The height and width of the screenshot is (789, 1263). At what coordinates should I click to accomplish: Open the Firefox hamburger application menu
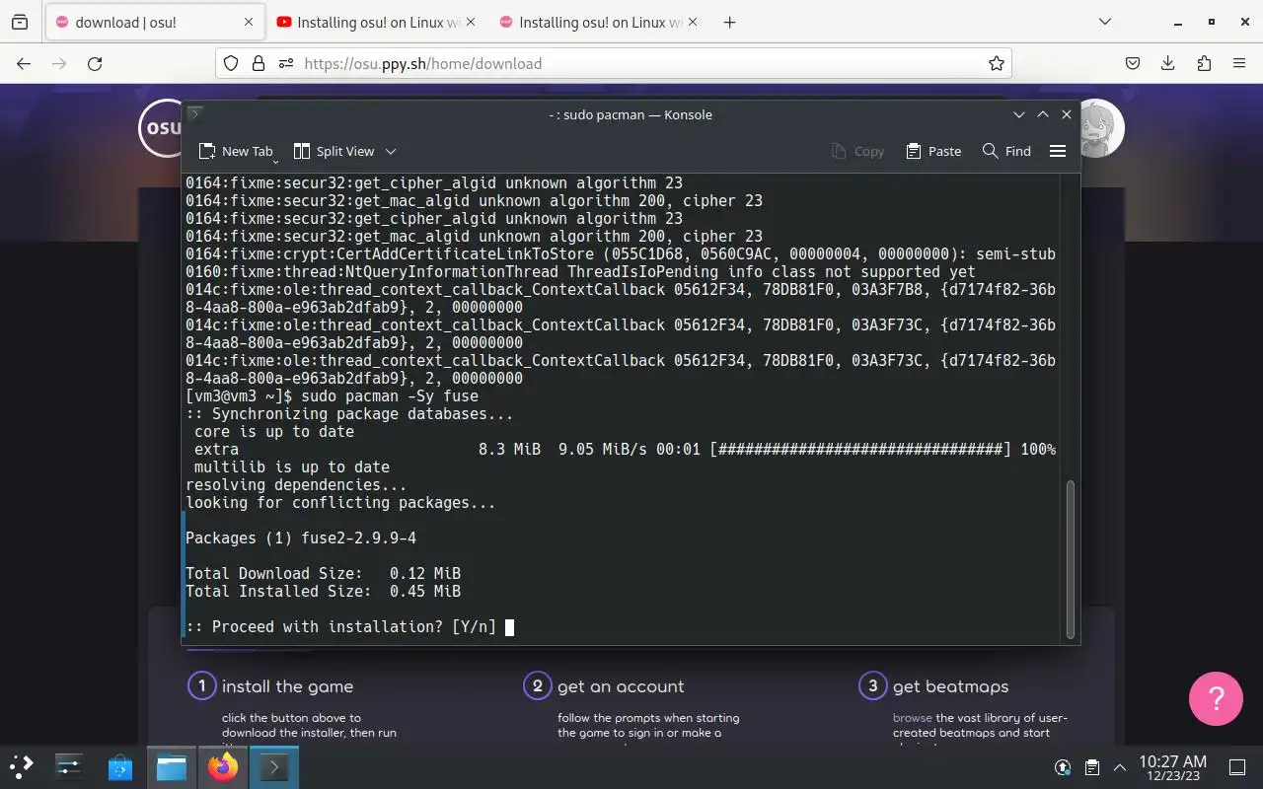point(1239,63)
